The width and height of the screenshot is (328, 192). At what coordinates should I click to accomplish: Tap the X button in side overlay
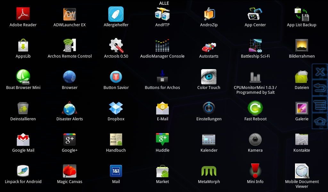320,72
